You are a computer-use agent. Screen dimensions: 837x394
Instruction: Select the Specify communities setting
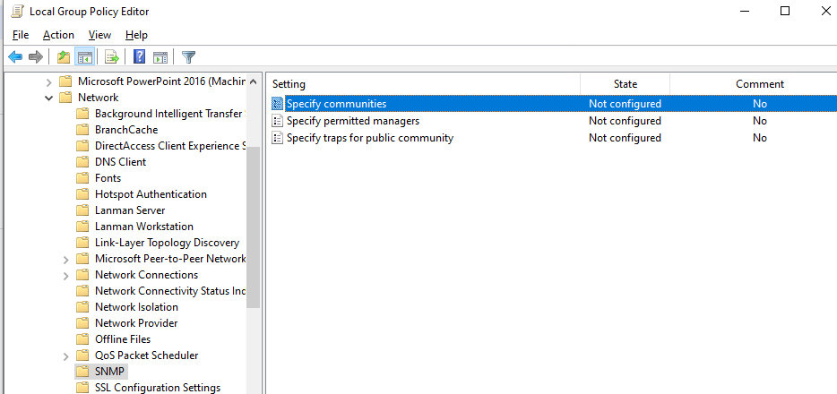[336, 104]
